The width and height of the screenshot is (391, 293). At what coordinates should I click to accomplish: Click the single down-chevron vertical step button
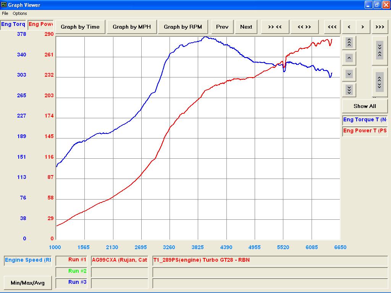(349, 74)
